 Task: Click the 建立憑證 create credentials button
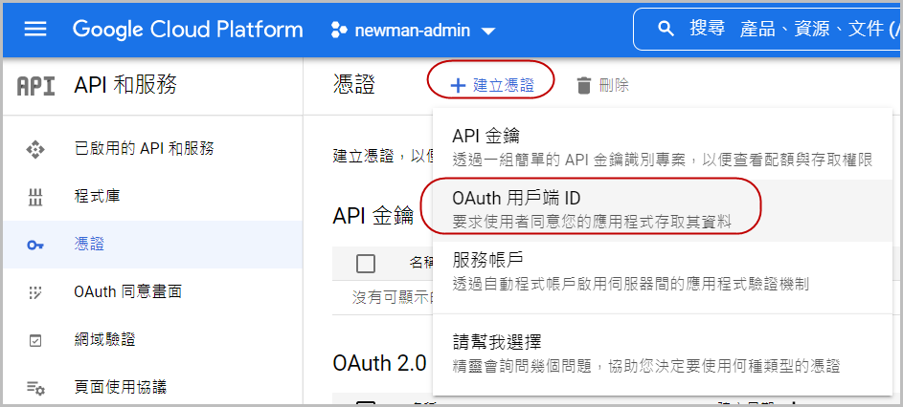coord(492,85)
